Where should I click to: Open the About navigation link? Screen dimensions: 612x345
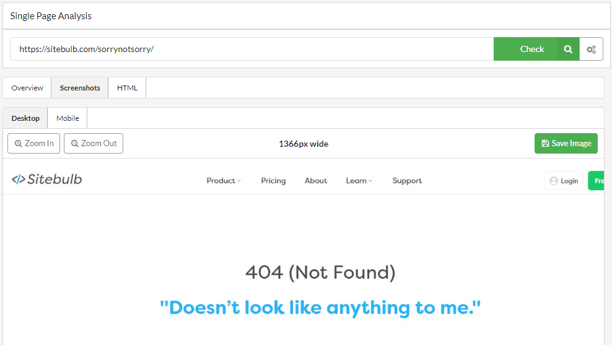315,181
